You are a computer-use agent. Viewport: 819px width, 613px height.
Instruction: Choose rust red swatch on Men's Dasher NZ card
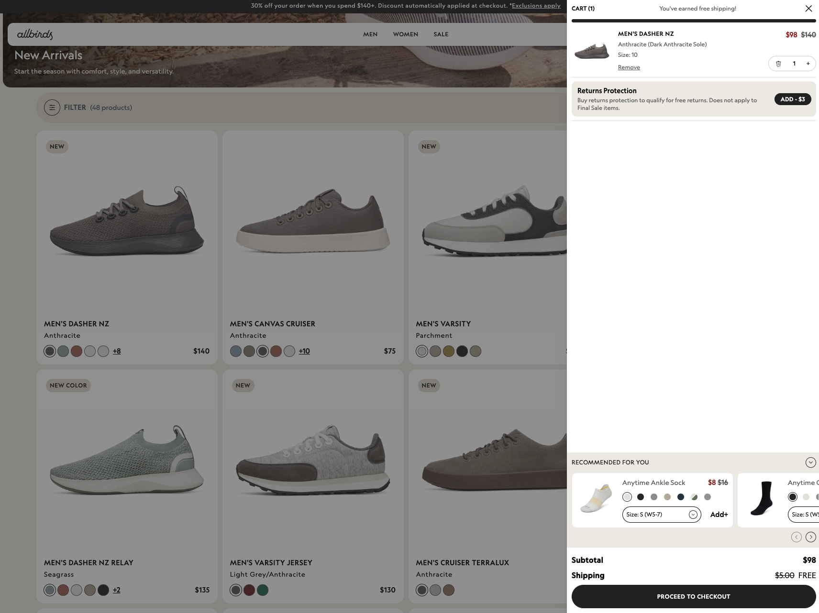click(x=77, y=351)
